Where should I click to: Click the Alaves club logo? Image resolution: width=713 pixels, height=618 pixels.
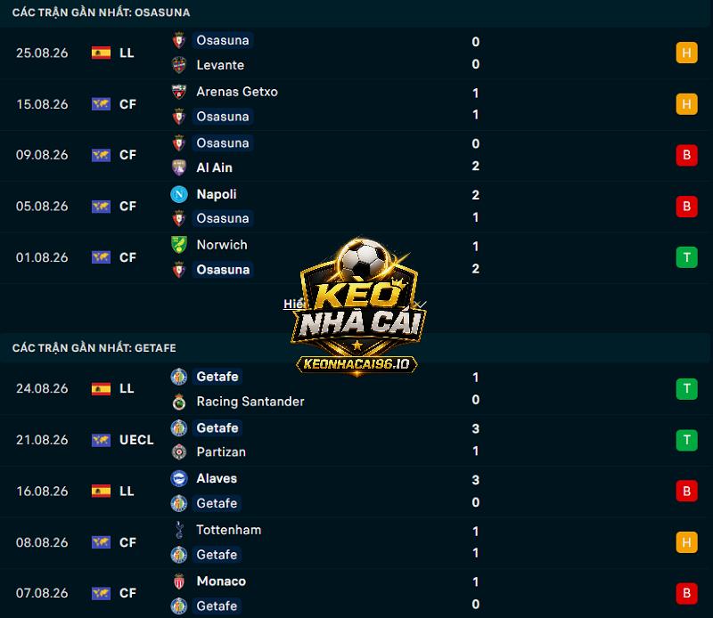pyautogui.click(x=179, y=478)
